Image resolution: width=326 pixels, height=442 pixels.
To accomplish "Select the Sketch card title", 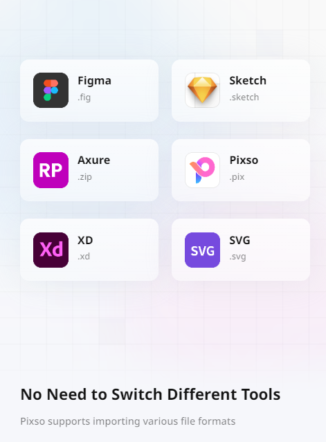I will [248, 81].
